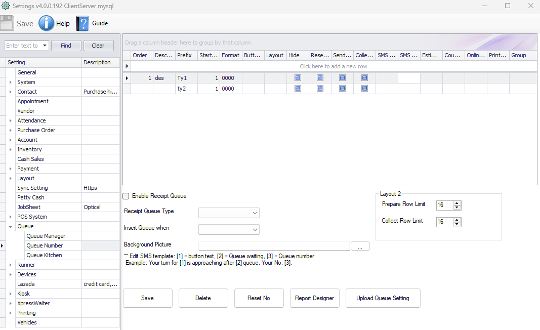Open the Guide question mark book icon
Viewport: 540px width, 330px height.
coord(82,23)
